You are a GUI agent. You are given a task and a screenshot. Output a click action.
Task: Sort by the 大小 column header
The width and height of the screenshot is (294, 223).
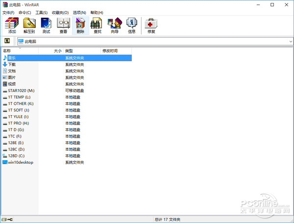[x=51, y=50]
